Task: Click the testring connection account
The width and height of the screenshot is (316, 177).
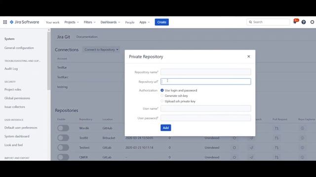Action: pos(62,87)
